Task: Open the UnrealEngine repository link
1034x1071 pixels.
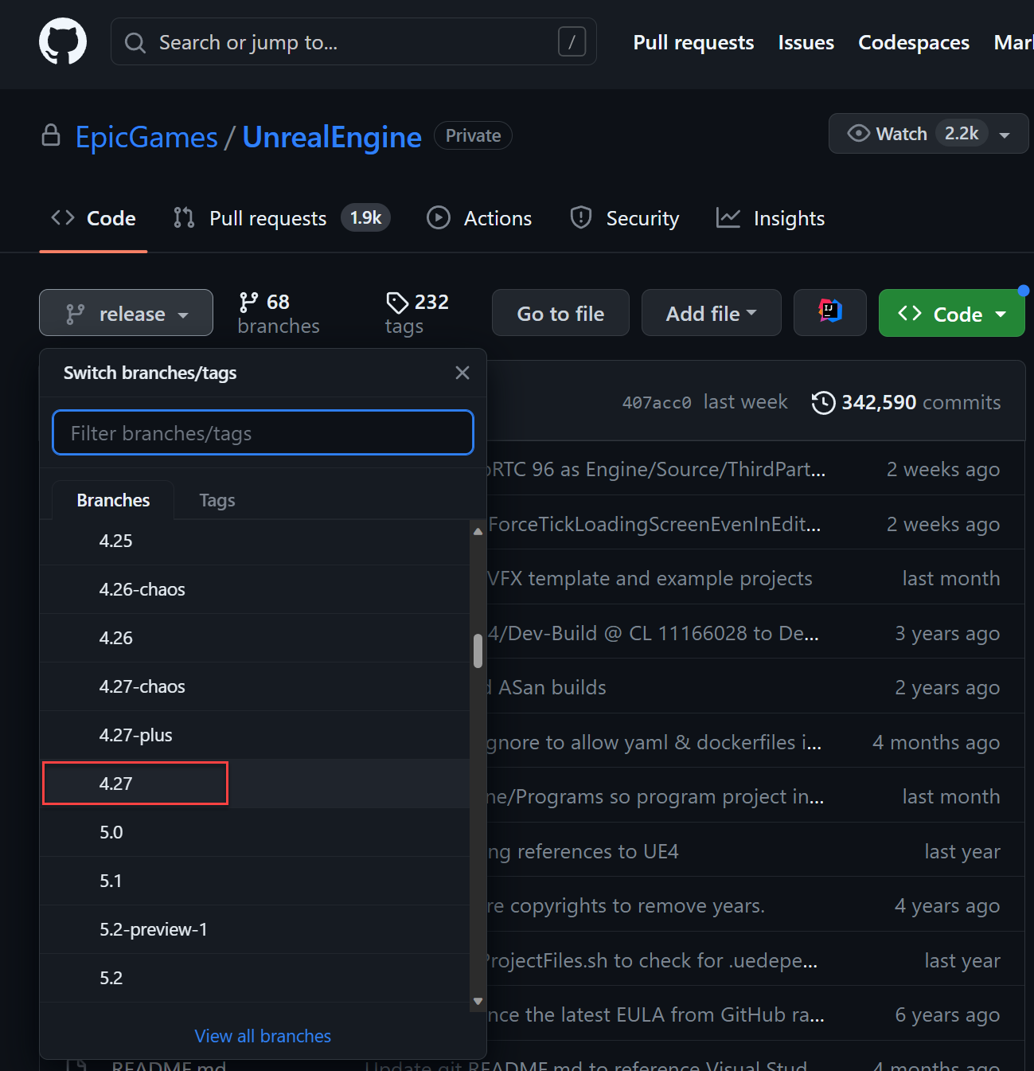Action: (332, 137)
